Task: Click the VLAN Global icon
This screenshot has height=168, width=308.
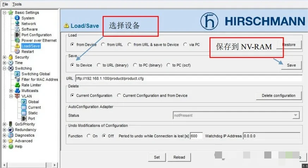Action: pos(24,102)
